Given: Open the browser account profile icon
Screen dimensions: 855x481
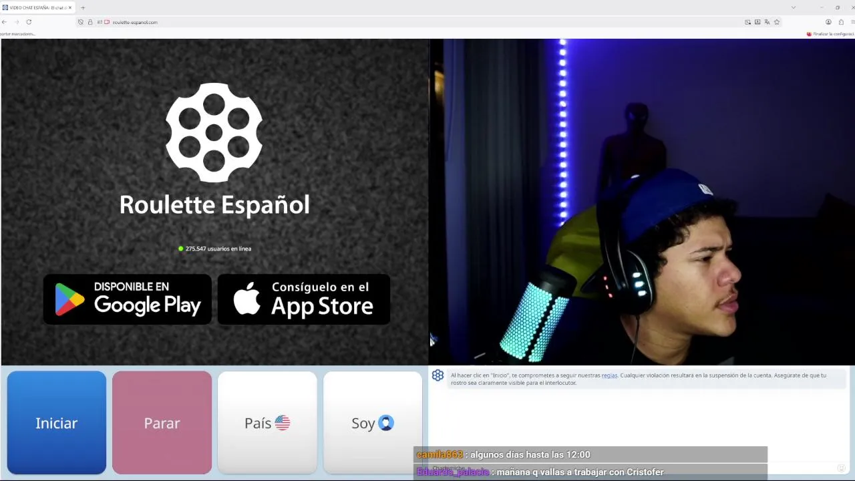Looking at the screenshot, I should pos(828,22).
